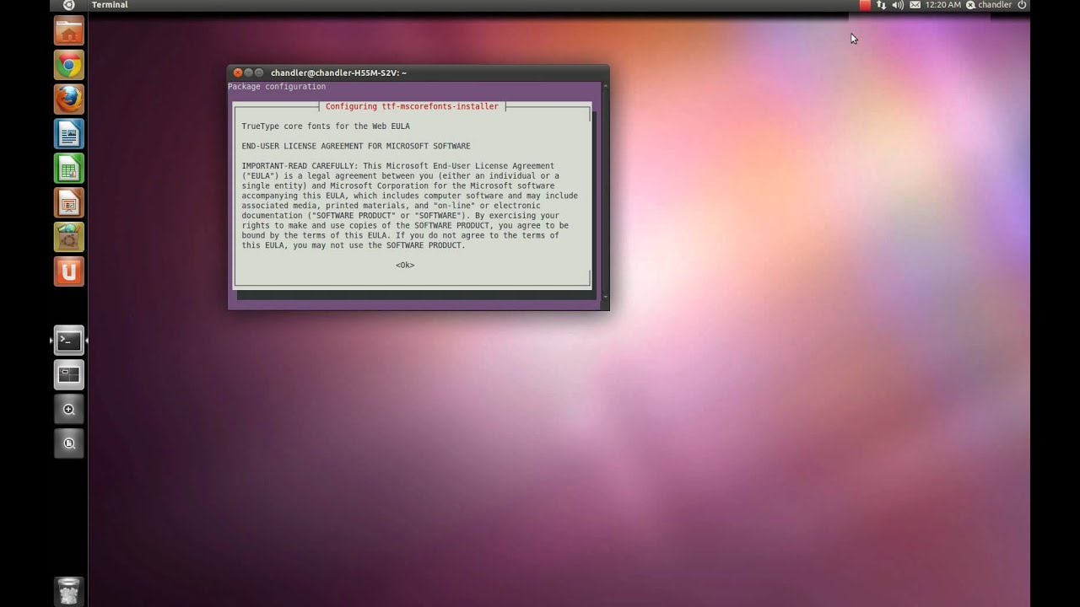Open the Workspace Switcher

pyautogui.click(x=69, y=374)
